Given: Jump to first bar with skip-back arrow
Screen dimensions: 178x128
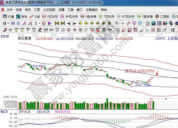Looking at the screenshot, I should coord(57,23).
